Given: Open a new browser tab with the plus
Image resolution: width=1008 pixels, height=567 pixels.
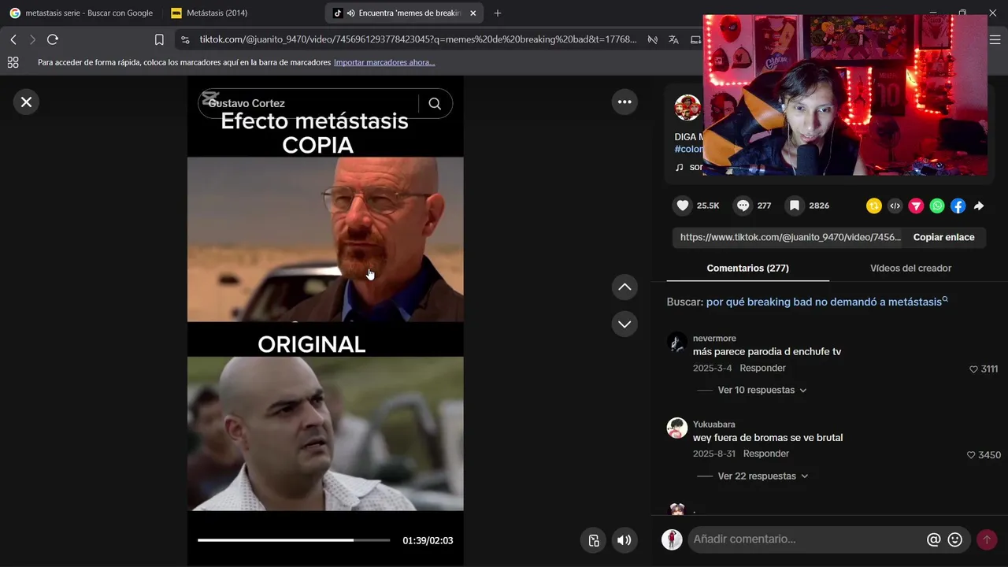Looking at the screenshot, I should click(x=497, y=13).
